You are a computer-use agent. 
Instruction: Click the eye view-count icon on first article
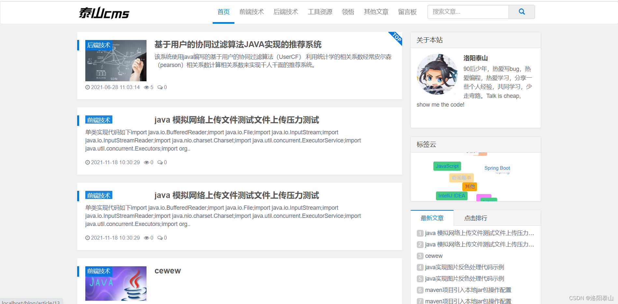pos(147,87)
